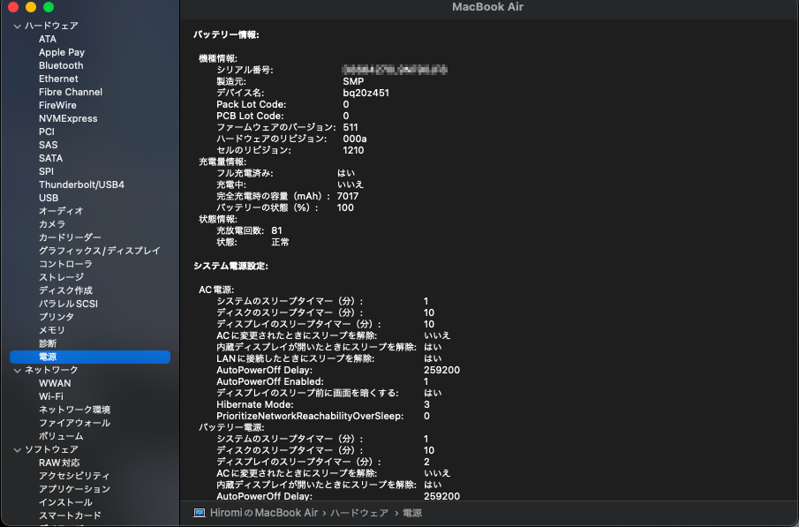The image size is (799, 527).
Task: Click 電源 in bottom path bar
Action: point(412,513)
